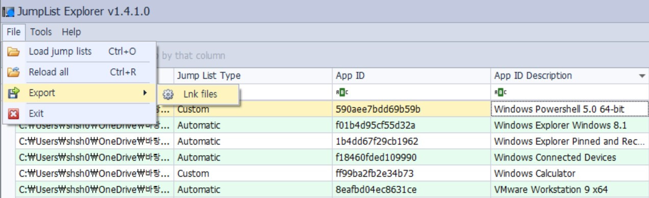Viewport: 649px width, 198px height.
Task: Select App ID 1b4dd67f29cb1962
Action: 411,141
